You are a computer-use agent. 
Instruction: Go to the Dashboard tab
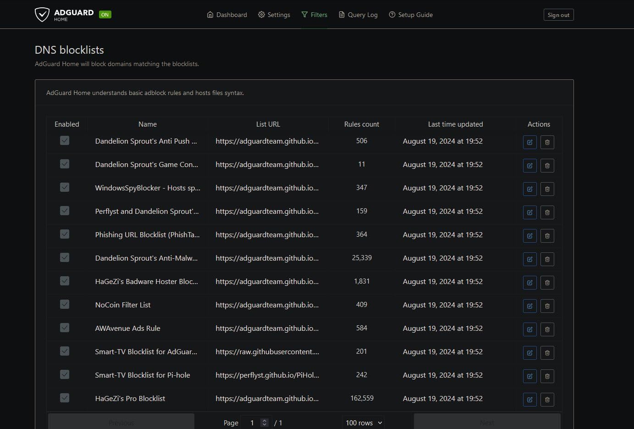click(227, 15)
